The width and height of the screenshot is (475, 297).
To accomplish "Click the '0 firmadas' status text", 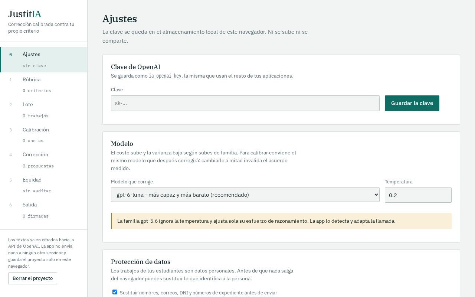I will tap(36, 216).
